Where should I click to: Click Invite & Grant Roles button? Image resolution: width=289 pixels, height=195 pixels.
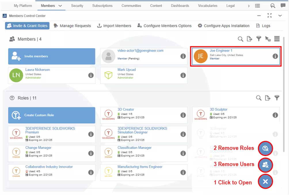27,26
